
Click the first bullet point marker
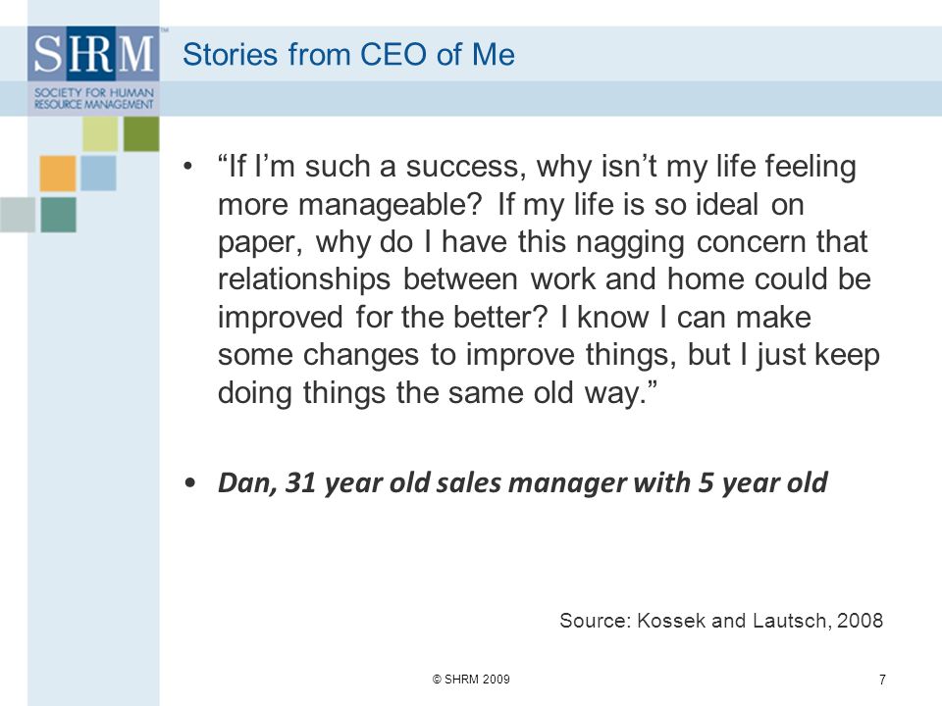(189, 166)
